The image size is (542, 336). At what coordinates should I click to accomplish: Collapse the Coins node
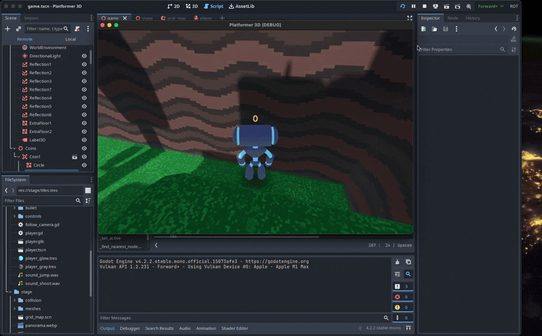coord(14,148)
